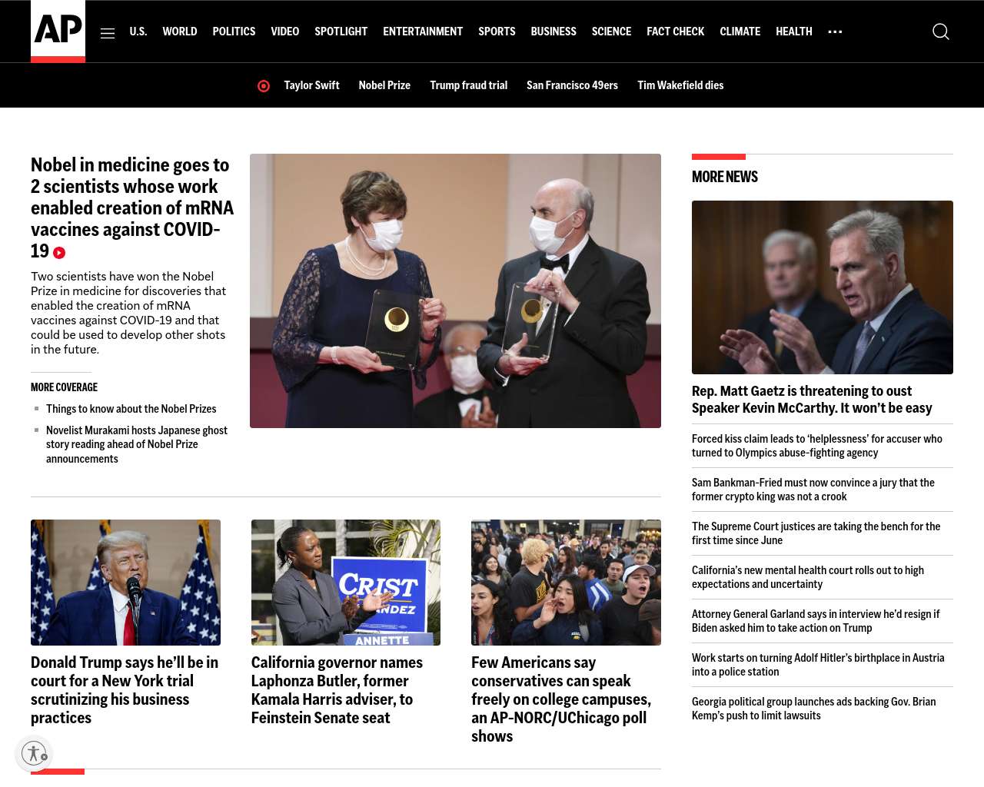Click the Kevin McCarthy photo
Image resolution: width=984 pixels, height=787 pixels.
(x=823, y=287)
